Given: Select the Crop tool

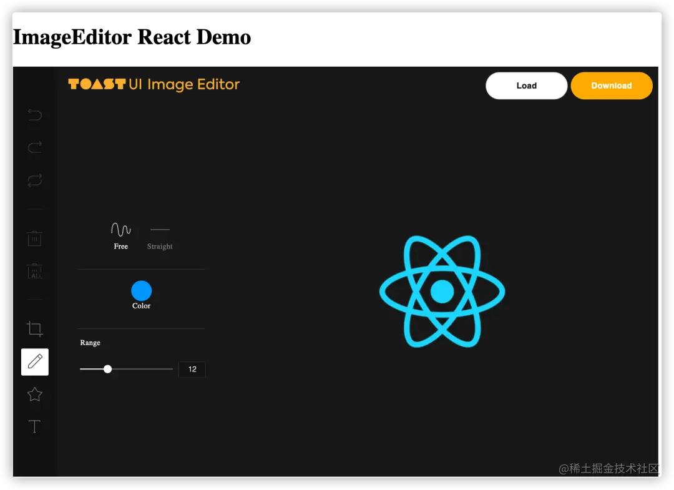Looking at the screenshot, I should point(35,329).
